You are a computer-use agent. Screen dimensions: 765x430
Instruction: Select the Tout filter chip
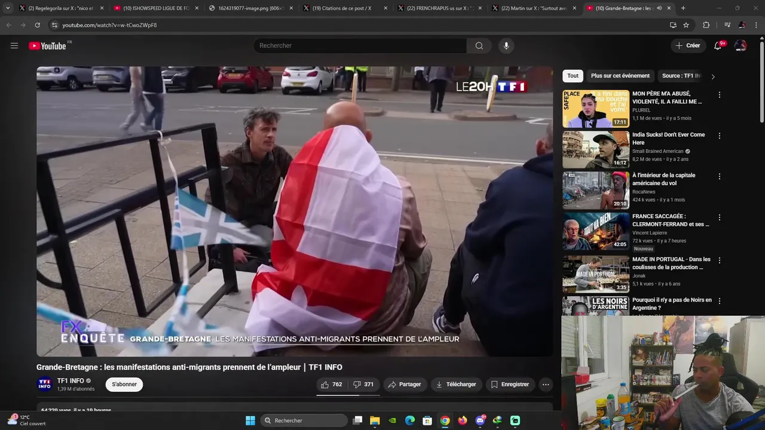point(573,76)
